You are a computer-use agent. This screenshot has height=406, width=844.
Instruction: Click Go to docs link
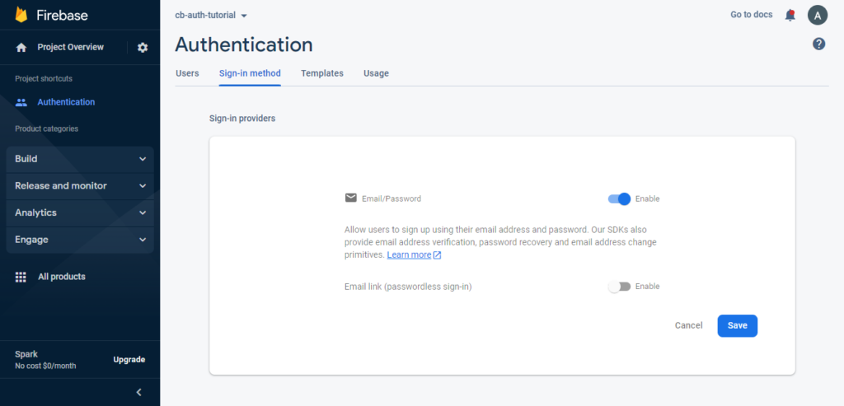tap(752, 15)
